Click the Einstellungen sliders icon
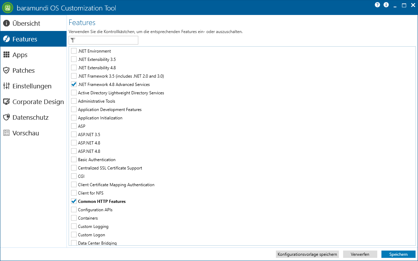Viewport: 418px width, 261px height. pos(6,86)
